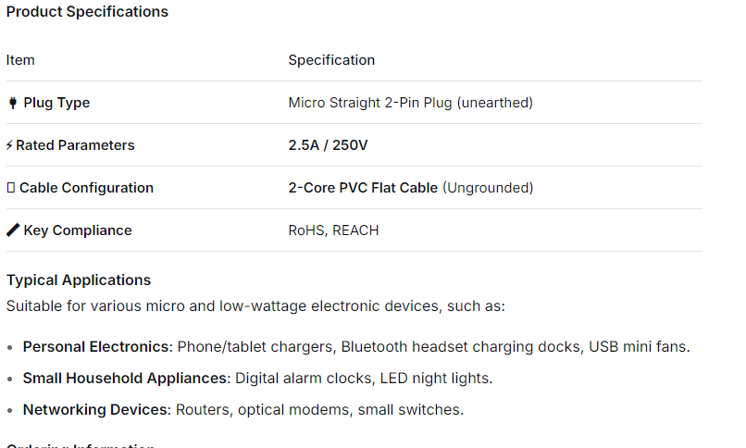Screen dimensions: 746x448
Task: Click the Personal Electronics bullet label
Action: tap(97, 347)
